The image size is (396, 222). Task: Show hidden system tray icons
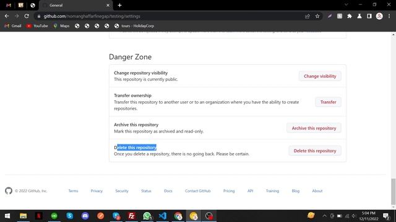[x=324, y=216]
